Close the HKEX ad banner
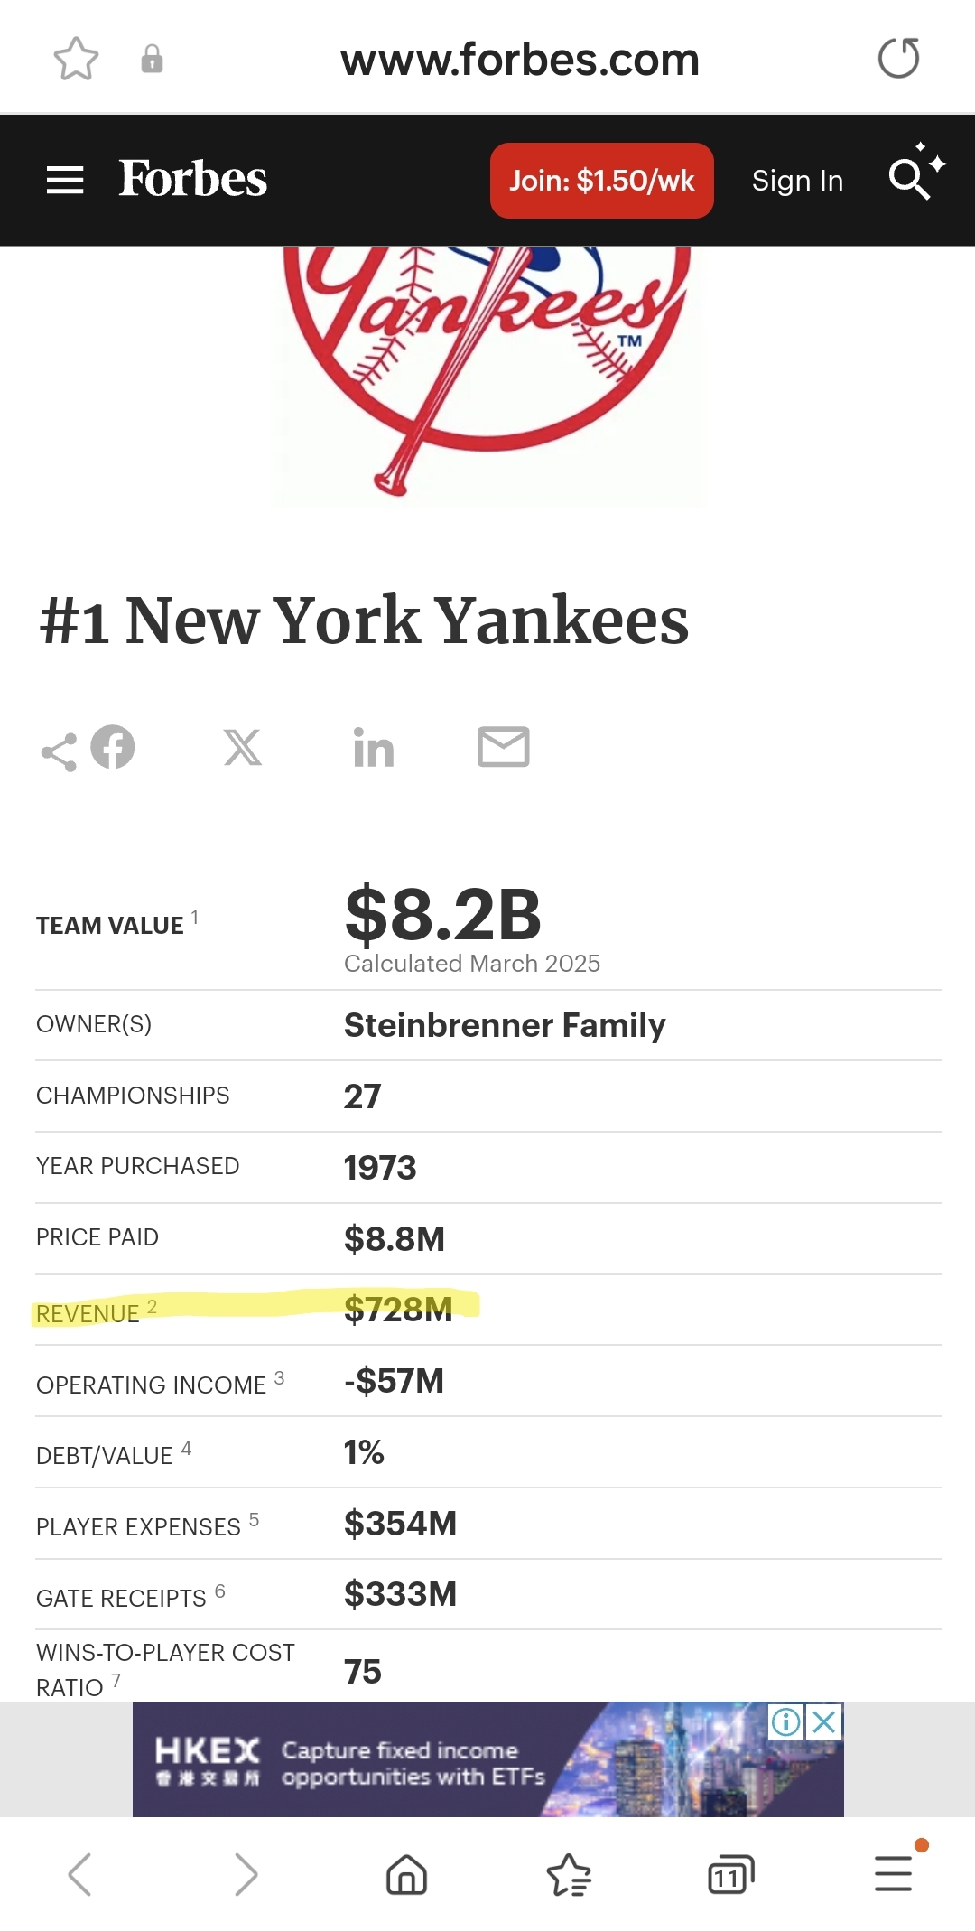Viewport: 975px width, 1931px height. 824,1721
